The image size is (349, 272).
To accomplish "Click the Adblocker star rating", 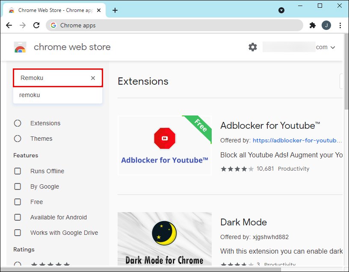I will (x=237, y=169).
